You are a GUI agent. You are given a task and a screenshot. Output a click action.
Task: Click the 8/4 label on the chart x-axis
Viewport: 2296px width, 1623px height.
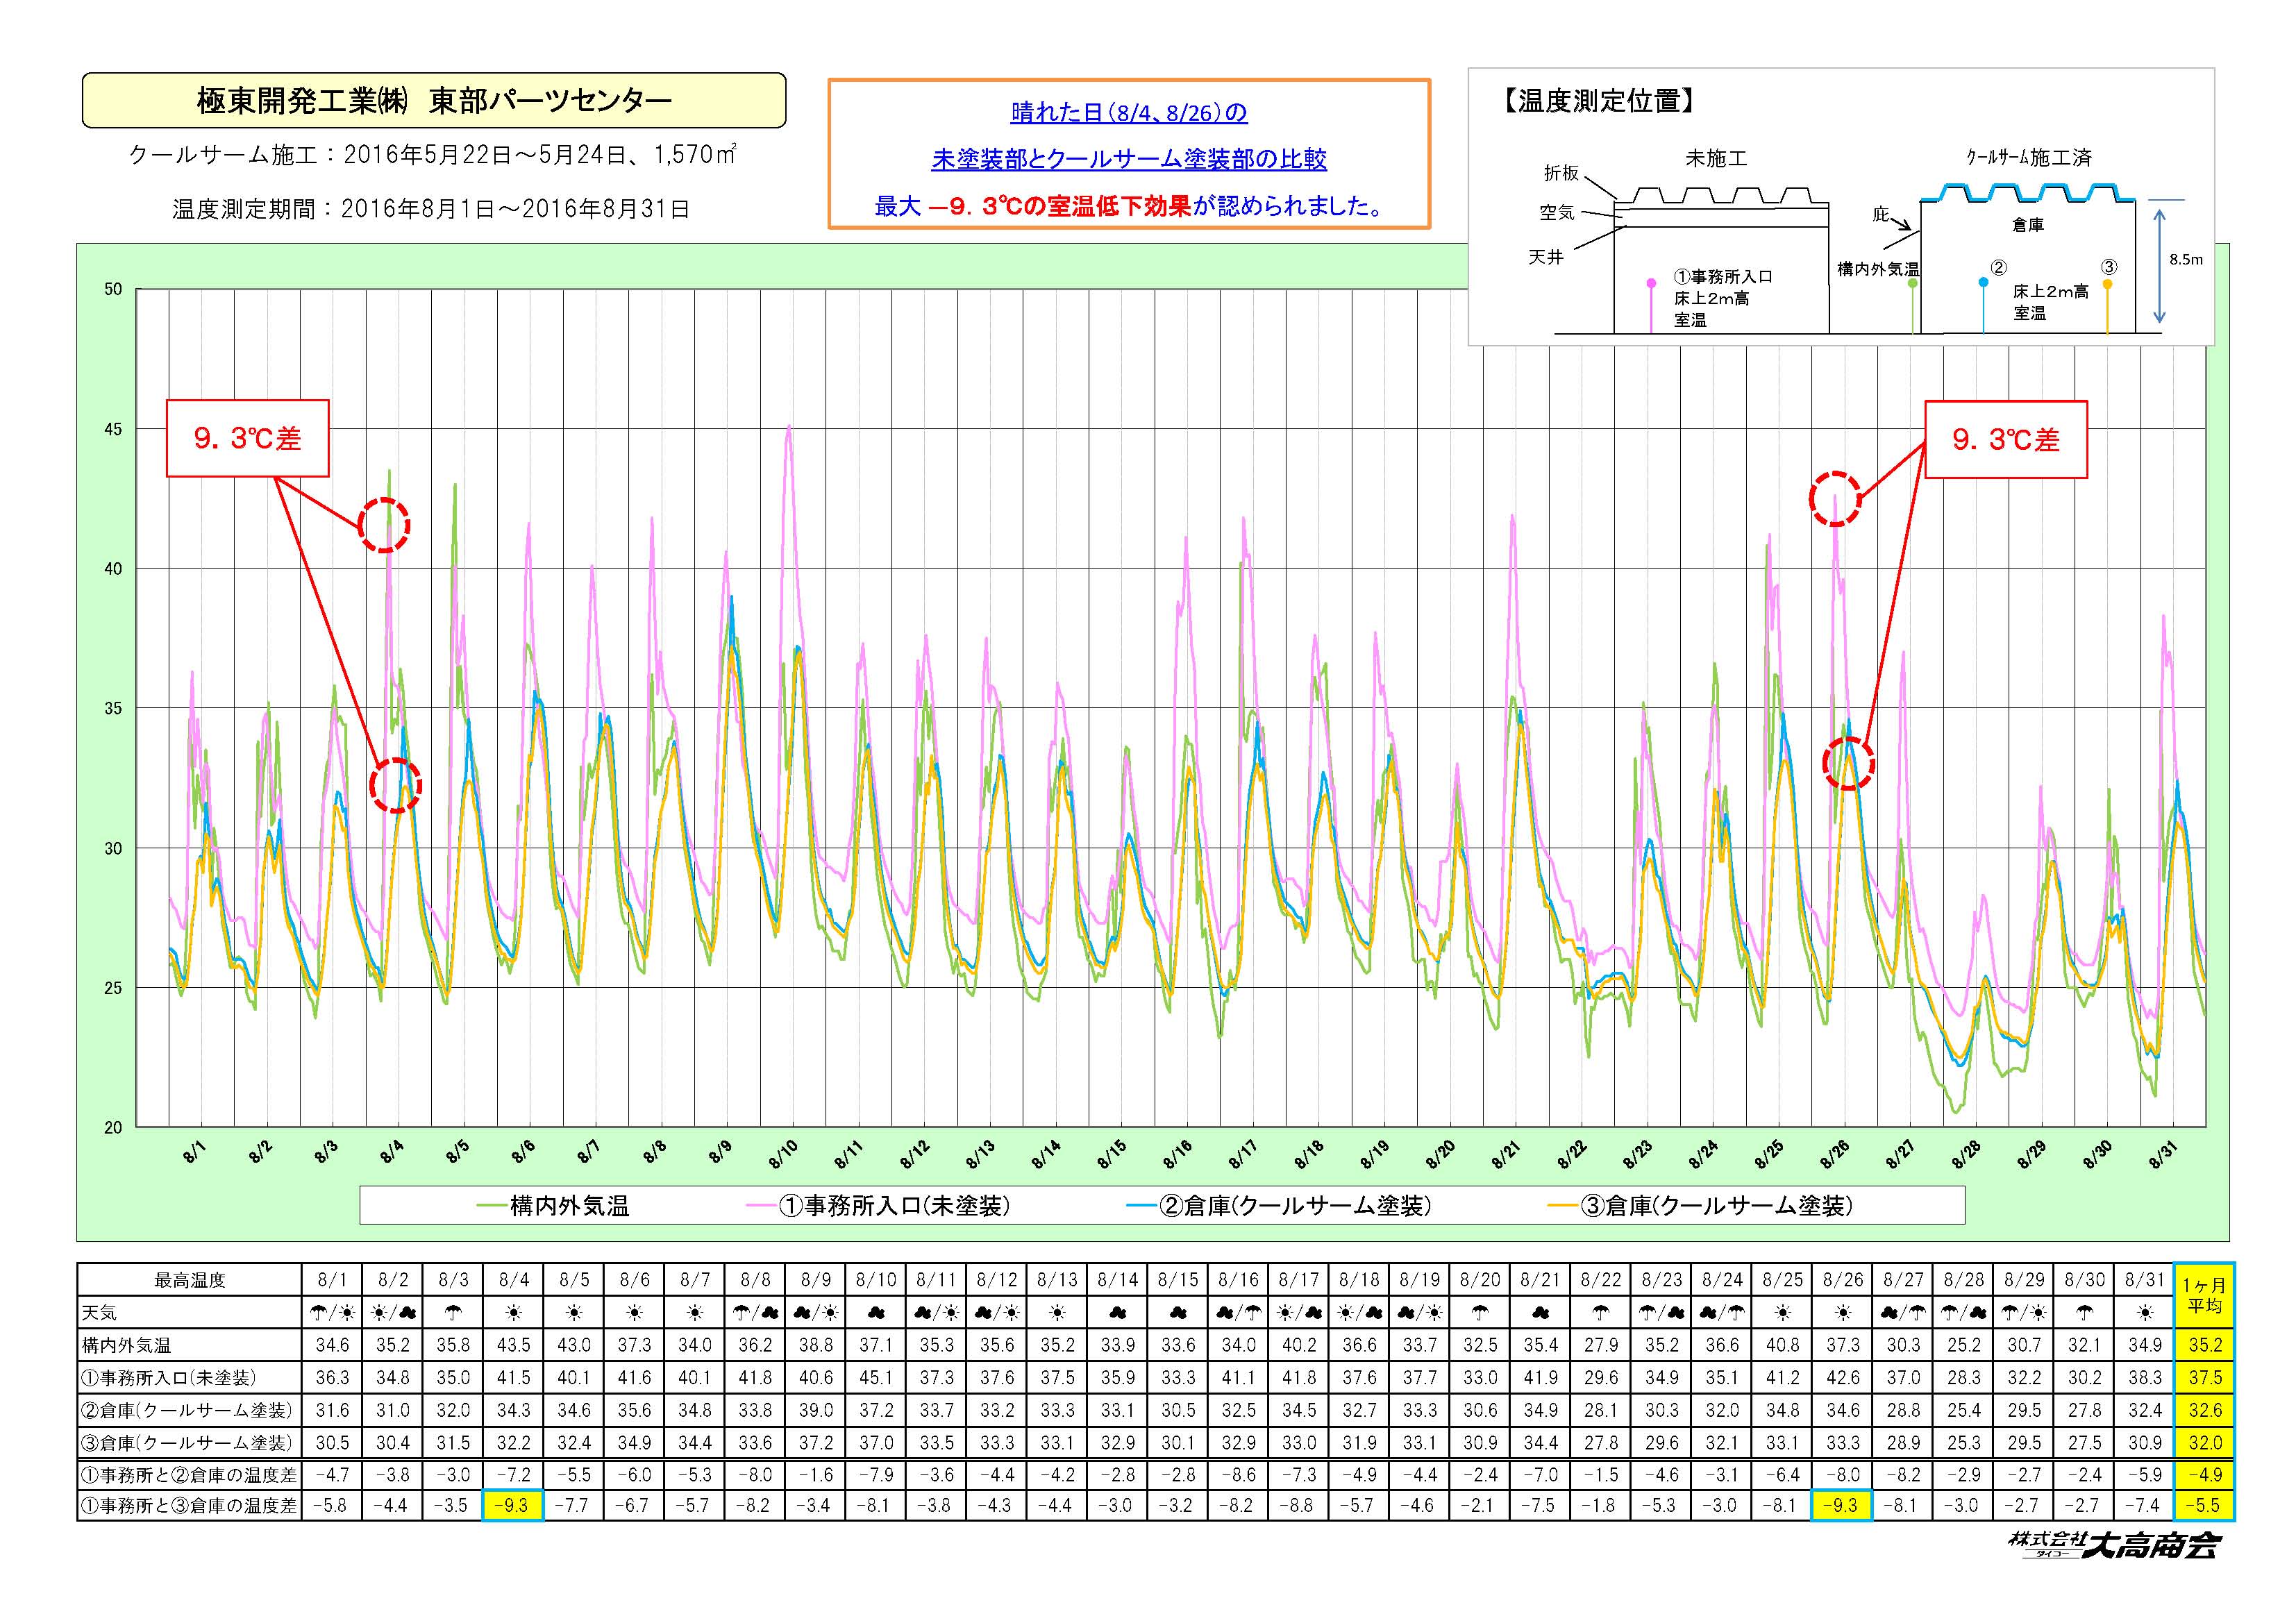coord(392,1152)
